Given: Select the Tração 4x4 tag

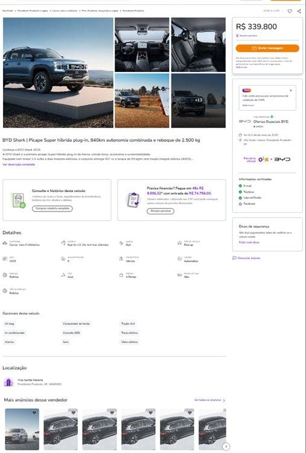Looking at the screenshot, I should click(x=128, y=324).
